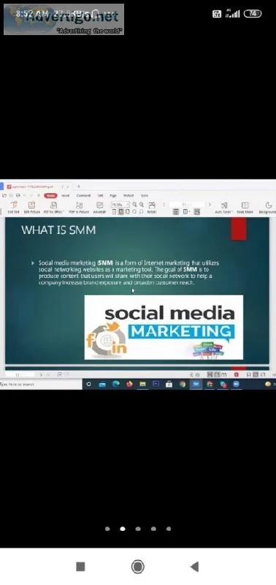This screenshot has width=276, height=585.
Task: Open the PDF to Office converter
Action: click(x=54, y=208)
